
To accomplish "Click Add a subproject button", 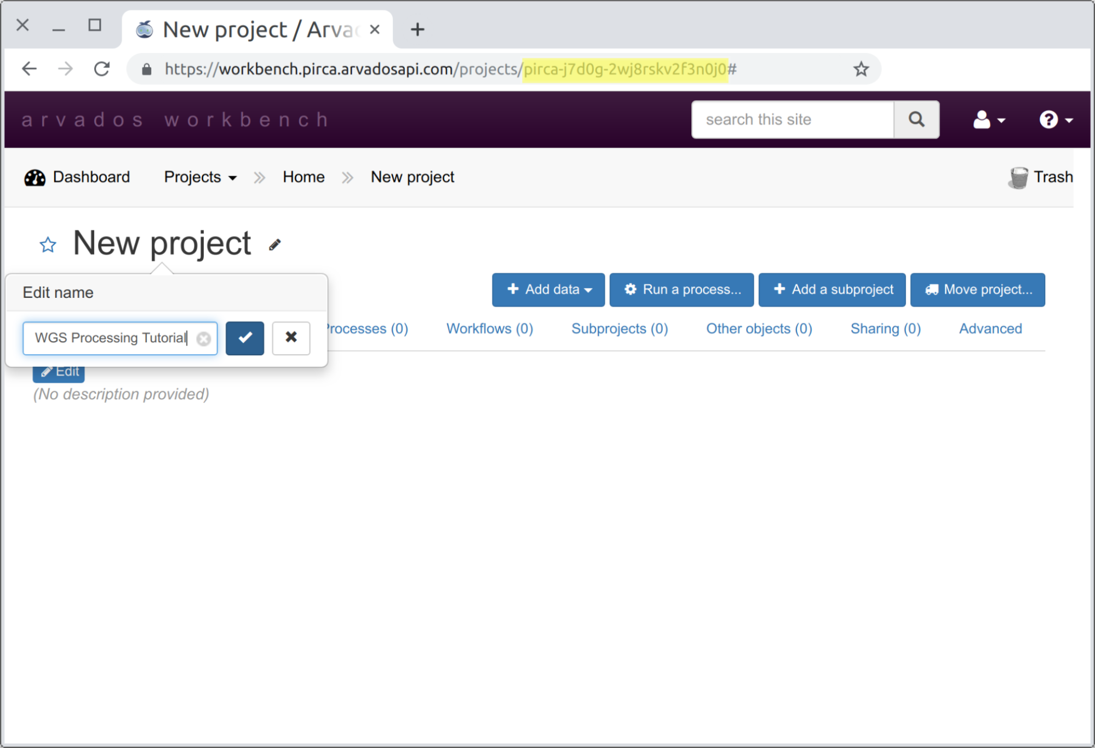I will tap(832, 290).
